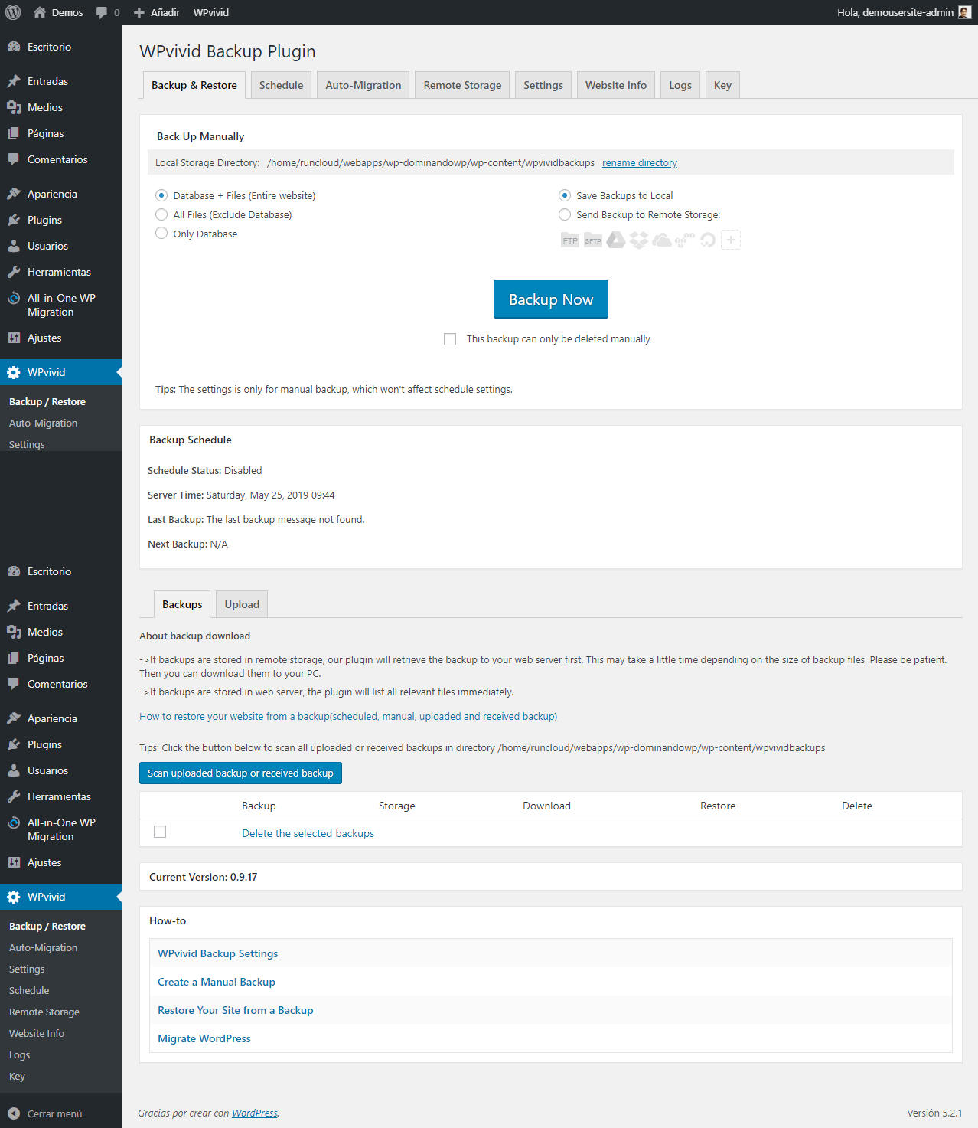Viewport: 978px width, 1128px height.
Task: Click the Storage column header
Action: pos(397,806)
